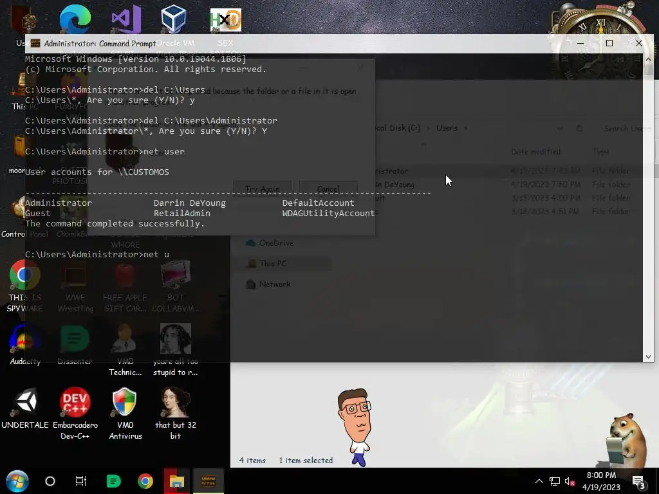Click Local Disk (C:) breadcrumb

(x=397, y=128)
